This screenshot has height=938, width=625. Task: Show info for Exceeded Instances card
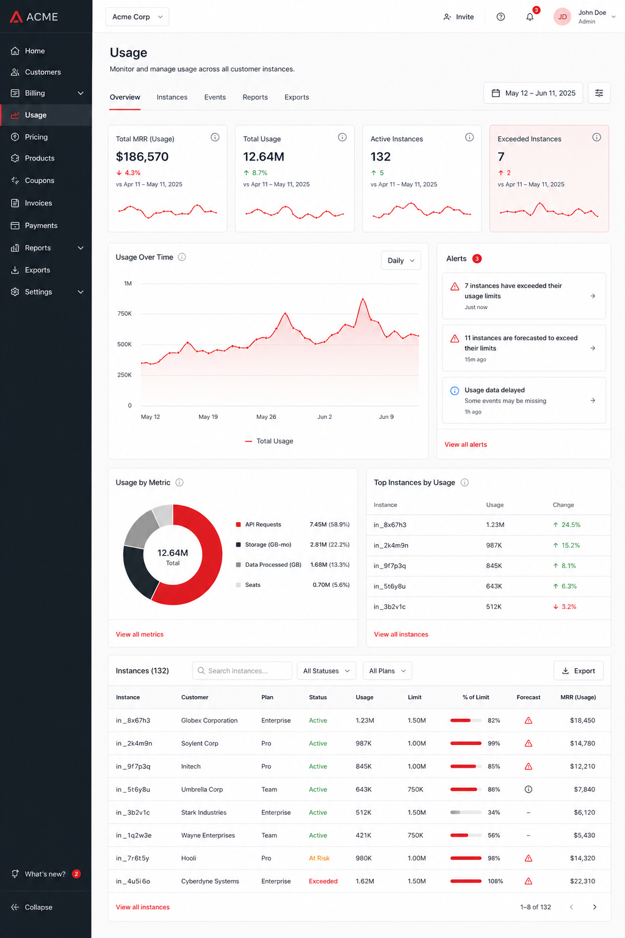[x=597, y=137]
